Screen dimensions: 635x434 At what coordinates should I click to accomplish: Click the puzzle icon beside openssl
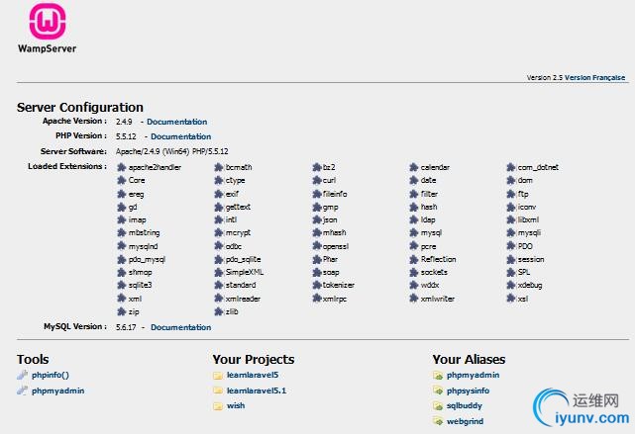pyautogui.click(x=317, y=246)
